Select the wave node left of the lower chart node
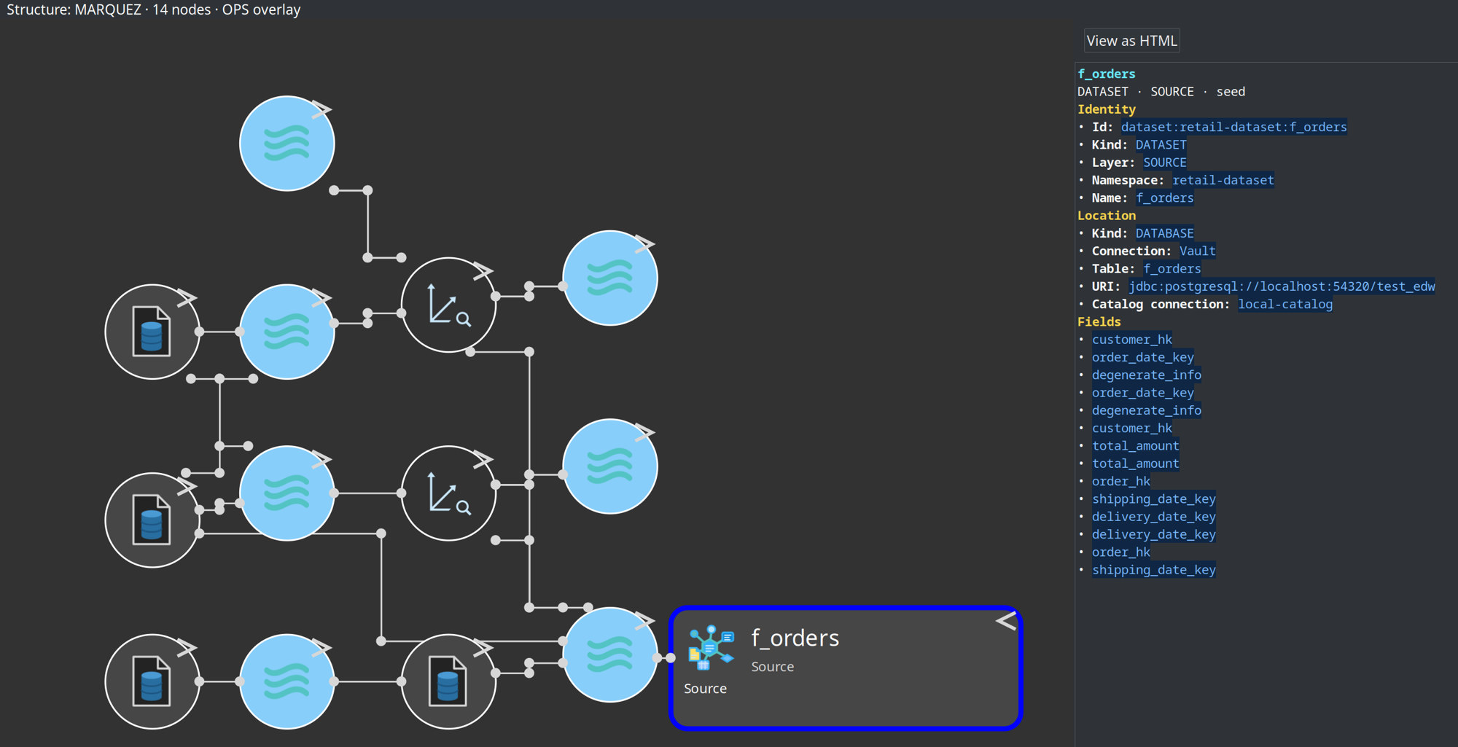This screenshot has width=1458, height=747. click(x=287, y=493)
